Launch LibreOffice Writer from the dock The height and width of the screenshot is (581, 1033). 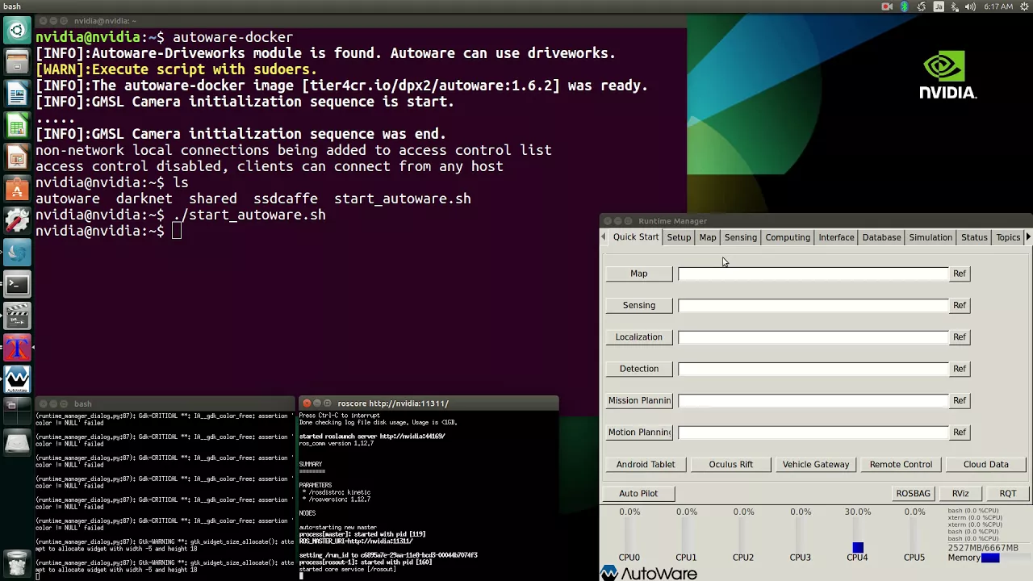17,94
